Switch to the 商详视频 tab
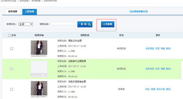 (13, 12)
